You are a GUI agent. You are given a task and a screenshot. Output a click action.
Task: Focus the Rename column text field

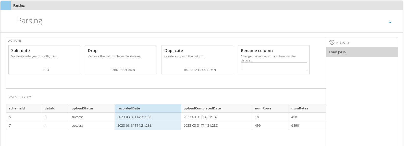[274, 66]
